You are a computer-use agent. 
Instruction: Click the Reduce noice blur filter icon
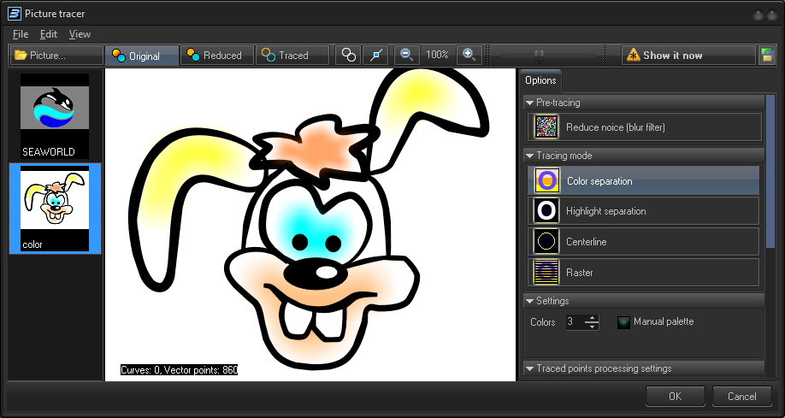pyautogui.click(x=546, y=127)
